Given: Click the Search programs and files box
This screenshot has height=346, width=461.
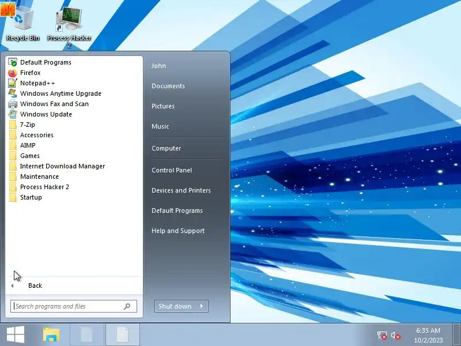Looking at the screenshot, I should 74,306.
